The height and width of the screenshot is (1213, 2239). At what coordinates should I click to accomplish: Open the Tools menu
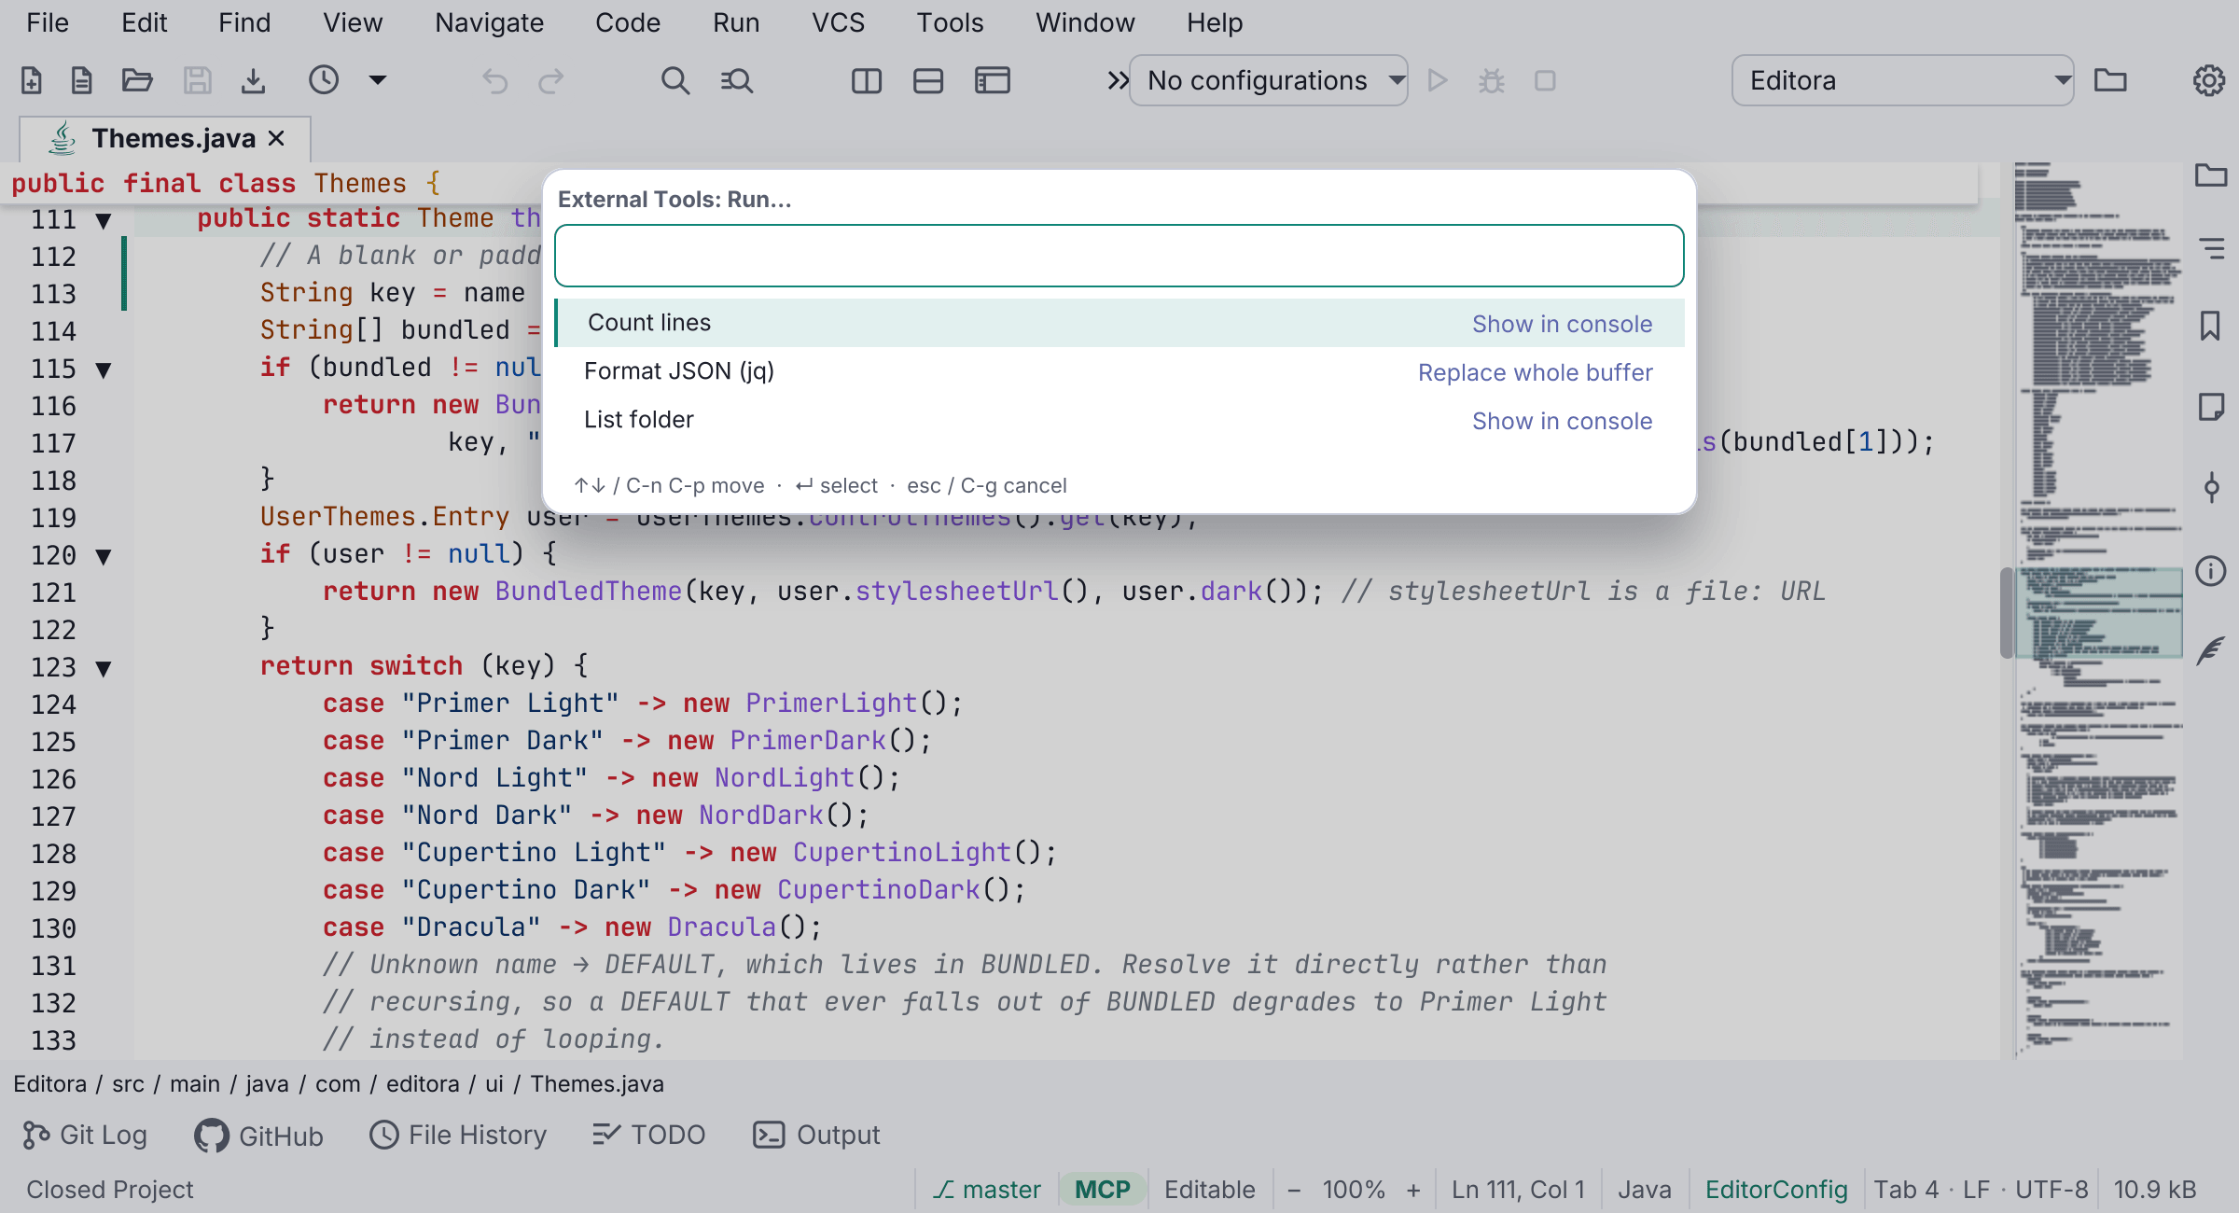[x=950, y=22]
